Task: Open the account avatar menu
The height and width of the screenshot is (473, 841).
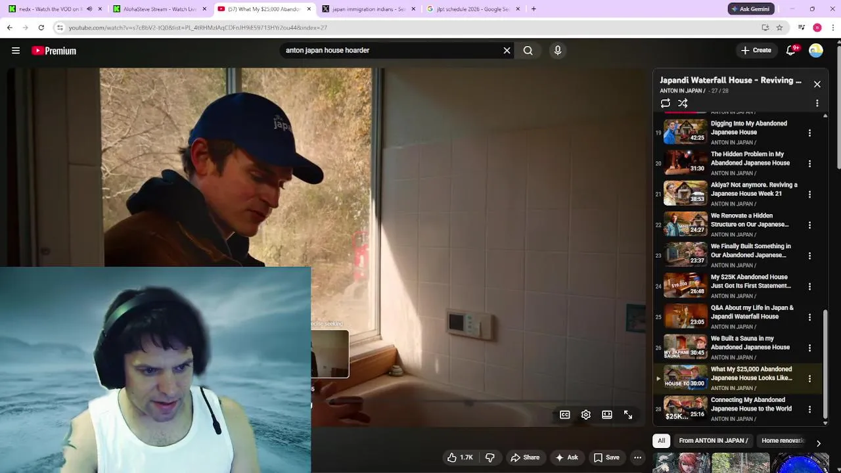Action: click(816, 51)
